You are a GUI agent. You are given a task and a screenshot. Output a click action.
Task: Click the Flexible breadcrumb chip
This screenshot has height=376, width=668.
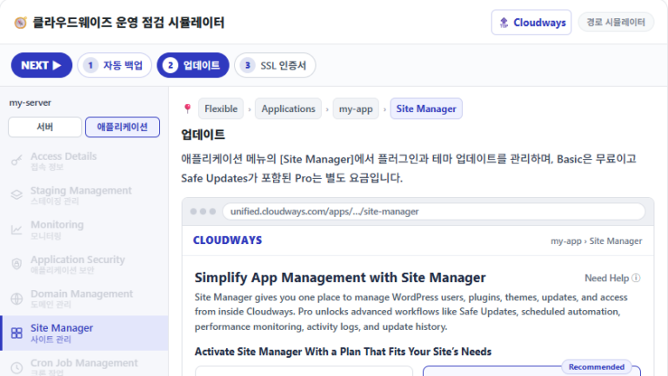click(x=221, y=109)
